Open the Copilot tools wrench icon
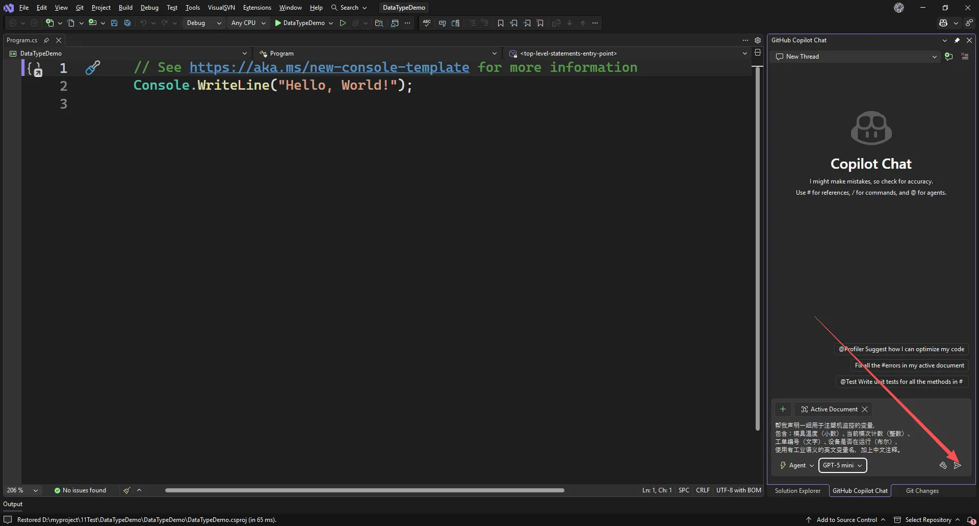979x526 pixels. click(x=943, y=465)
